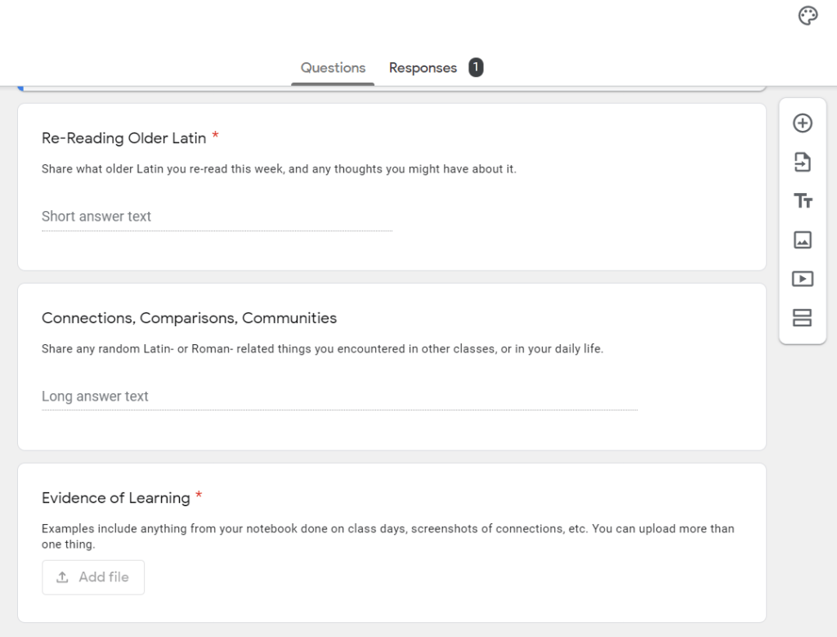Add a new question
Viewport: 837px width, 637px height.
tap(803, 123)
